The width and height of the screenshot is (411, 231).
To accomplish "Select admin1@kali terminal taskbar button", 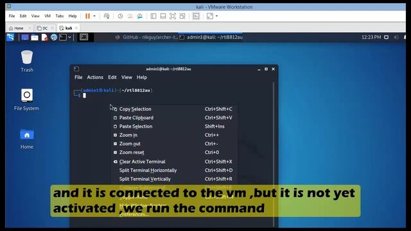I will point(211,37).
